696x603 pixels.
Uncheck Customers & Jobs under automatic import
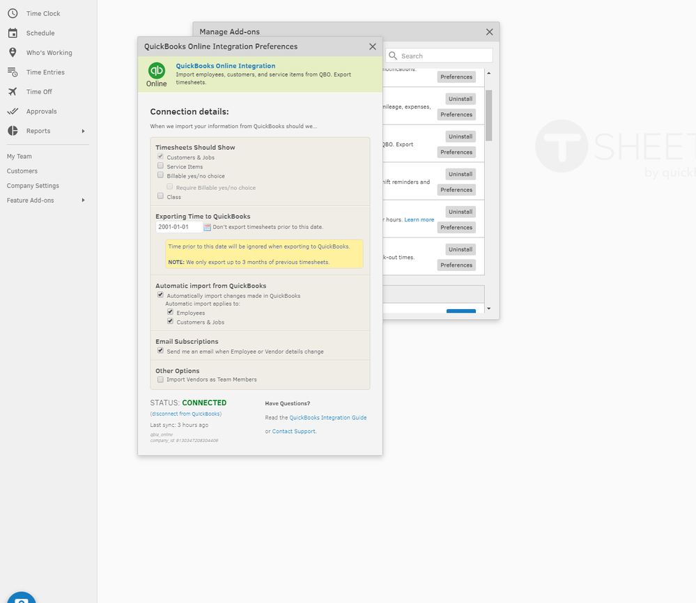[x=170, y=321]
